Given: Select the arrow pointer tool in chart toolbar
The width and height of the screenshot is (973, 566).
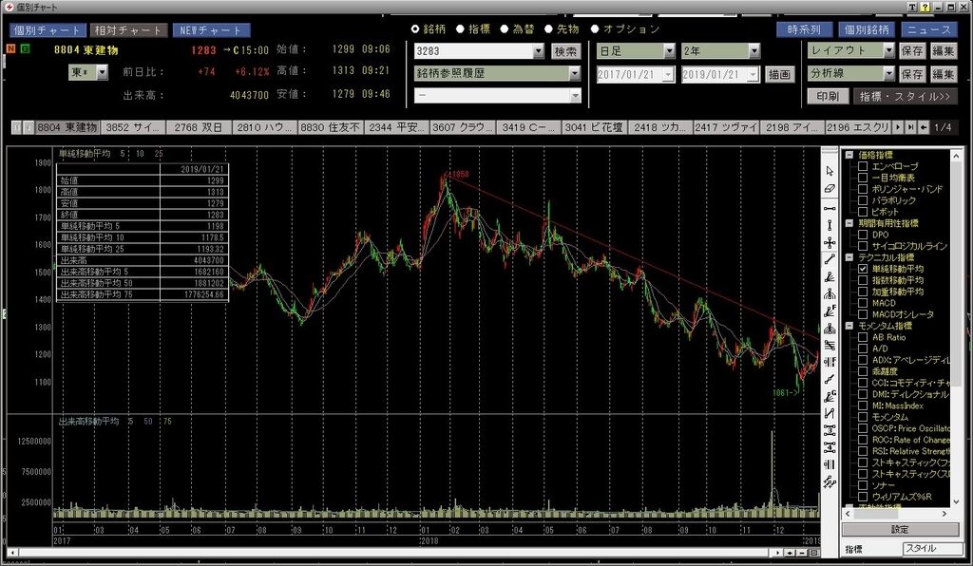Looking at the screenshot, I should 830,171.
